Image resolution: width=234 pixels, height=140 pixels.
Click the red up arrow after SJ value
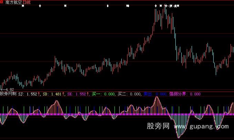click(39, 93)
